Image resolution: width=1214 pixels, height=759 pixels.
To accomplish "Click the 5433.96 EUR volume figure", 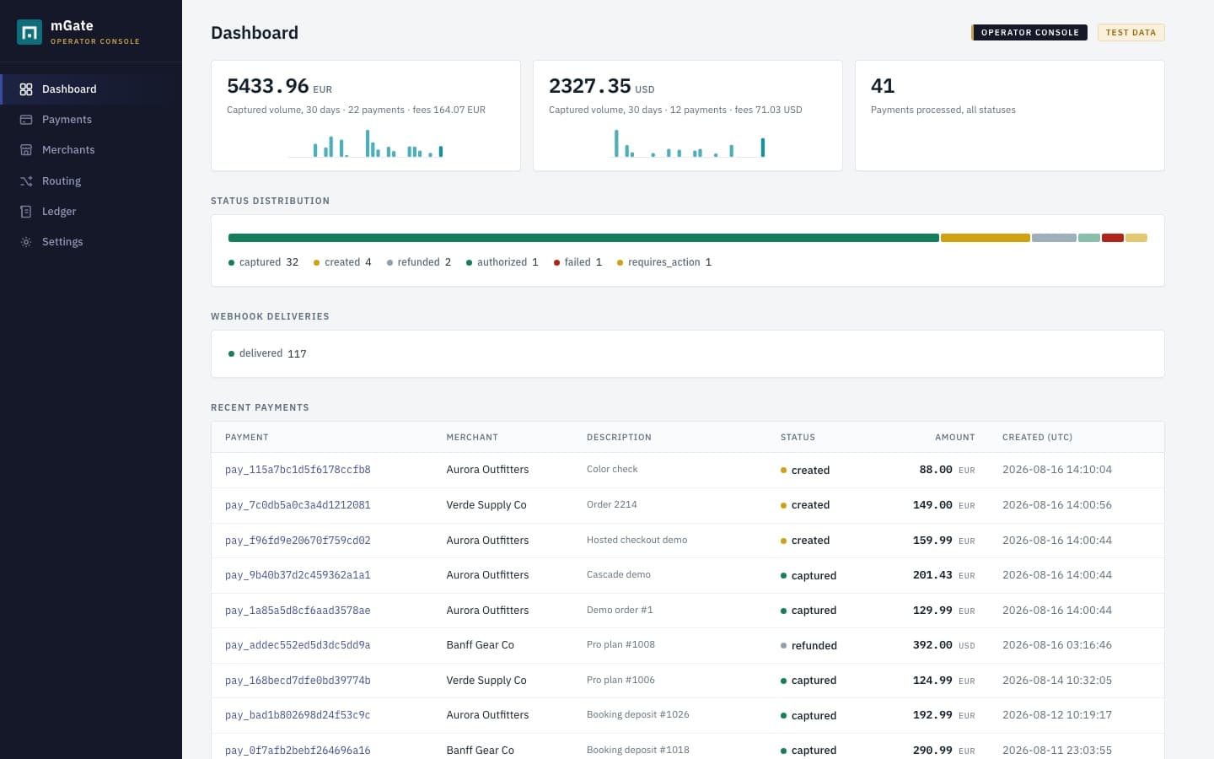I will click(x=279, y=86).
